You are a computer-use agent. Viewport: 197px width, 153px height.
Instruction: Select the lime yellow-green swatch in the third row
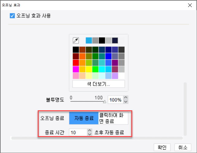tap(89, 63)
